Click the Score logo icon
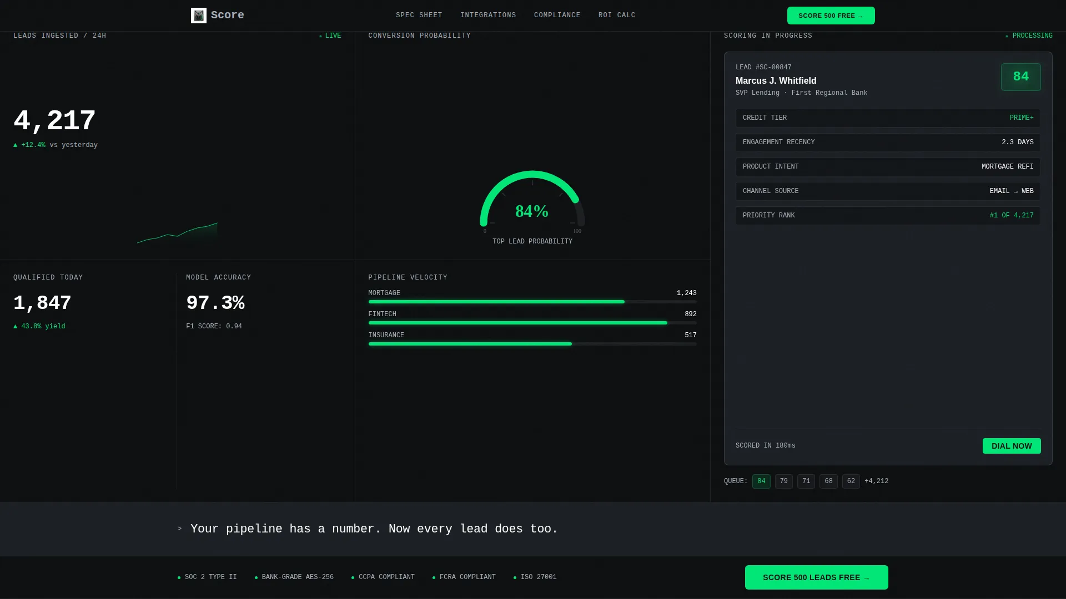1066x599 pixels. coord(198,16)
